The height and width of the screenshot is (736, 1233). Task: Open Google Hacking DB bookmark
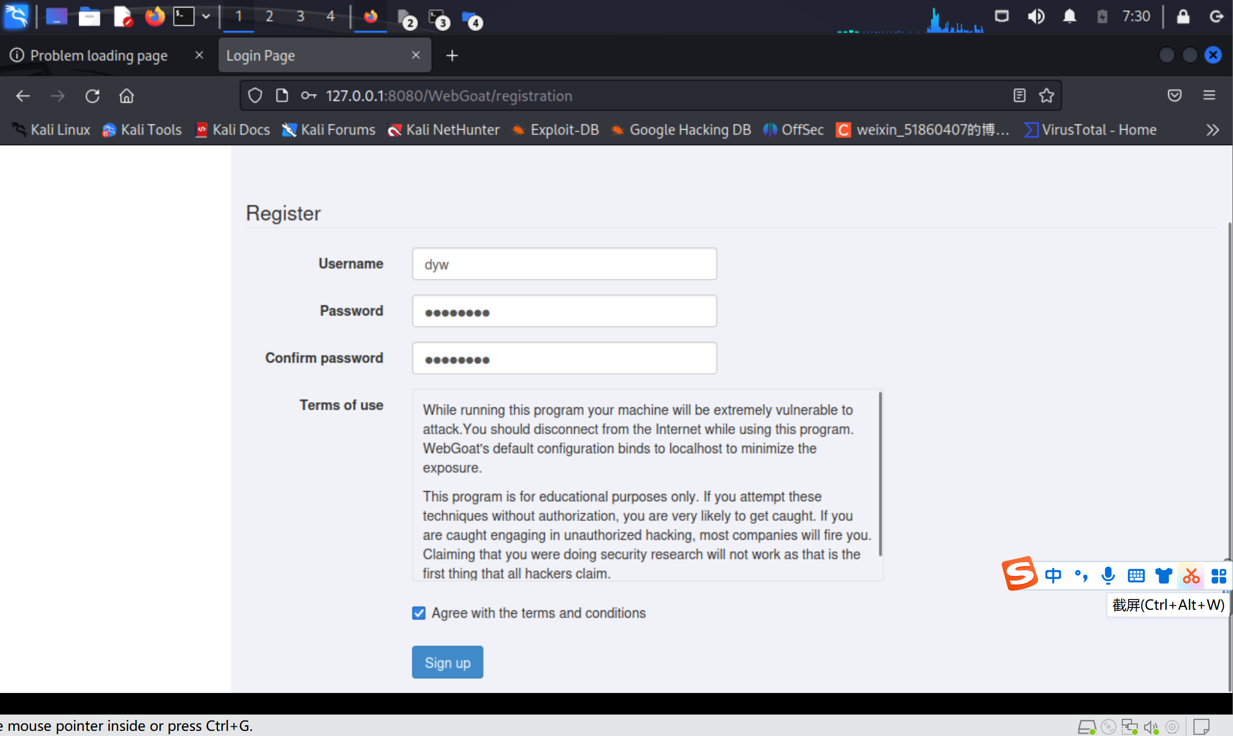pyautogui.click(x=681, y=130)
